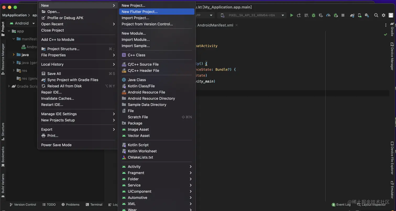The image size is (396, 211).
Task: Switch to the AndroidManifest.xml editor tab
Action: point(215,25)
